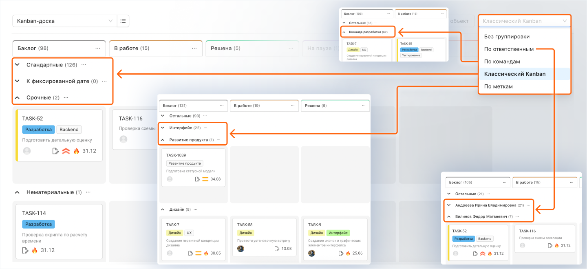
Task: Open three-dot menu next to Нематериальные
Action: click(88, 192)
